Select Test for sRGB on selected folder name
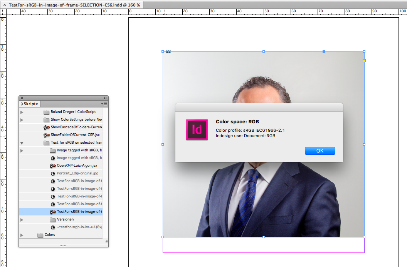 [x=76, y=142]
